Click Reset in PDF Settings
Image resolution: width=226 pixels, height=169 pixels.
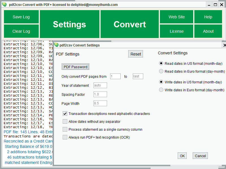pos(136,54)
